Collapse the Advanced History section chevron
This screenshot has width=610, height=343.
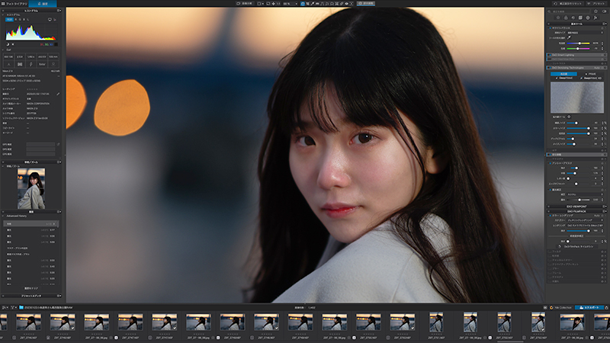(x=3, y=216)
